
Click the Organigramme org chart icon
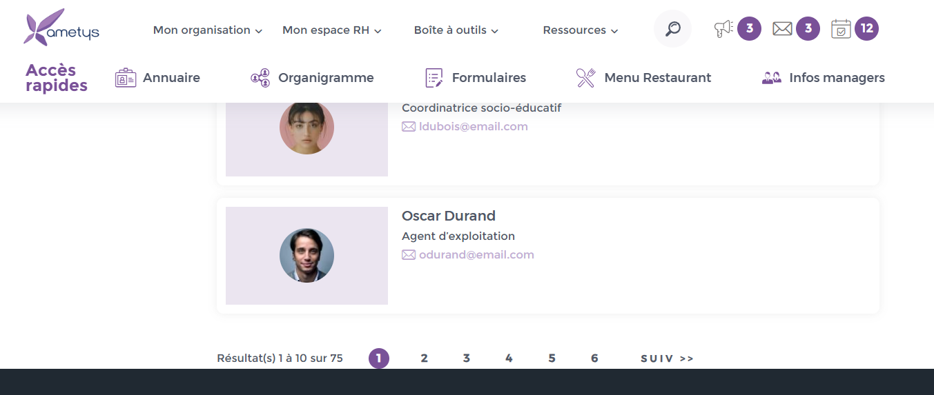[260, 78]
